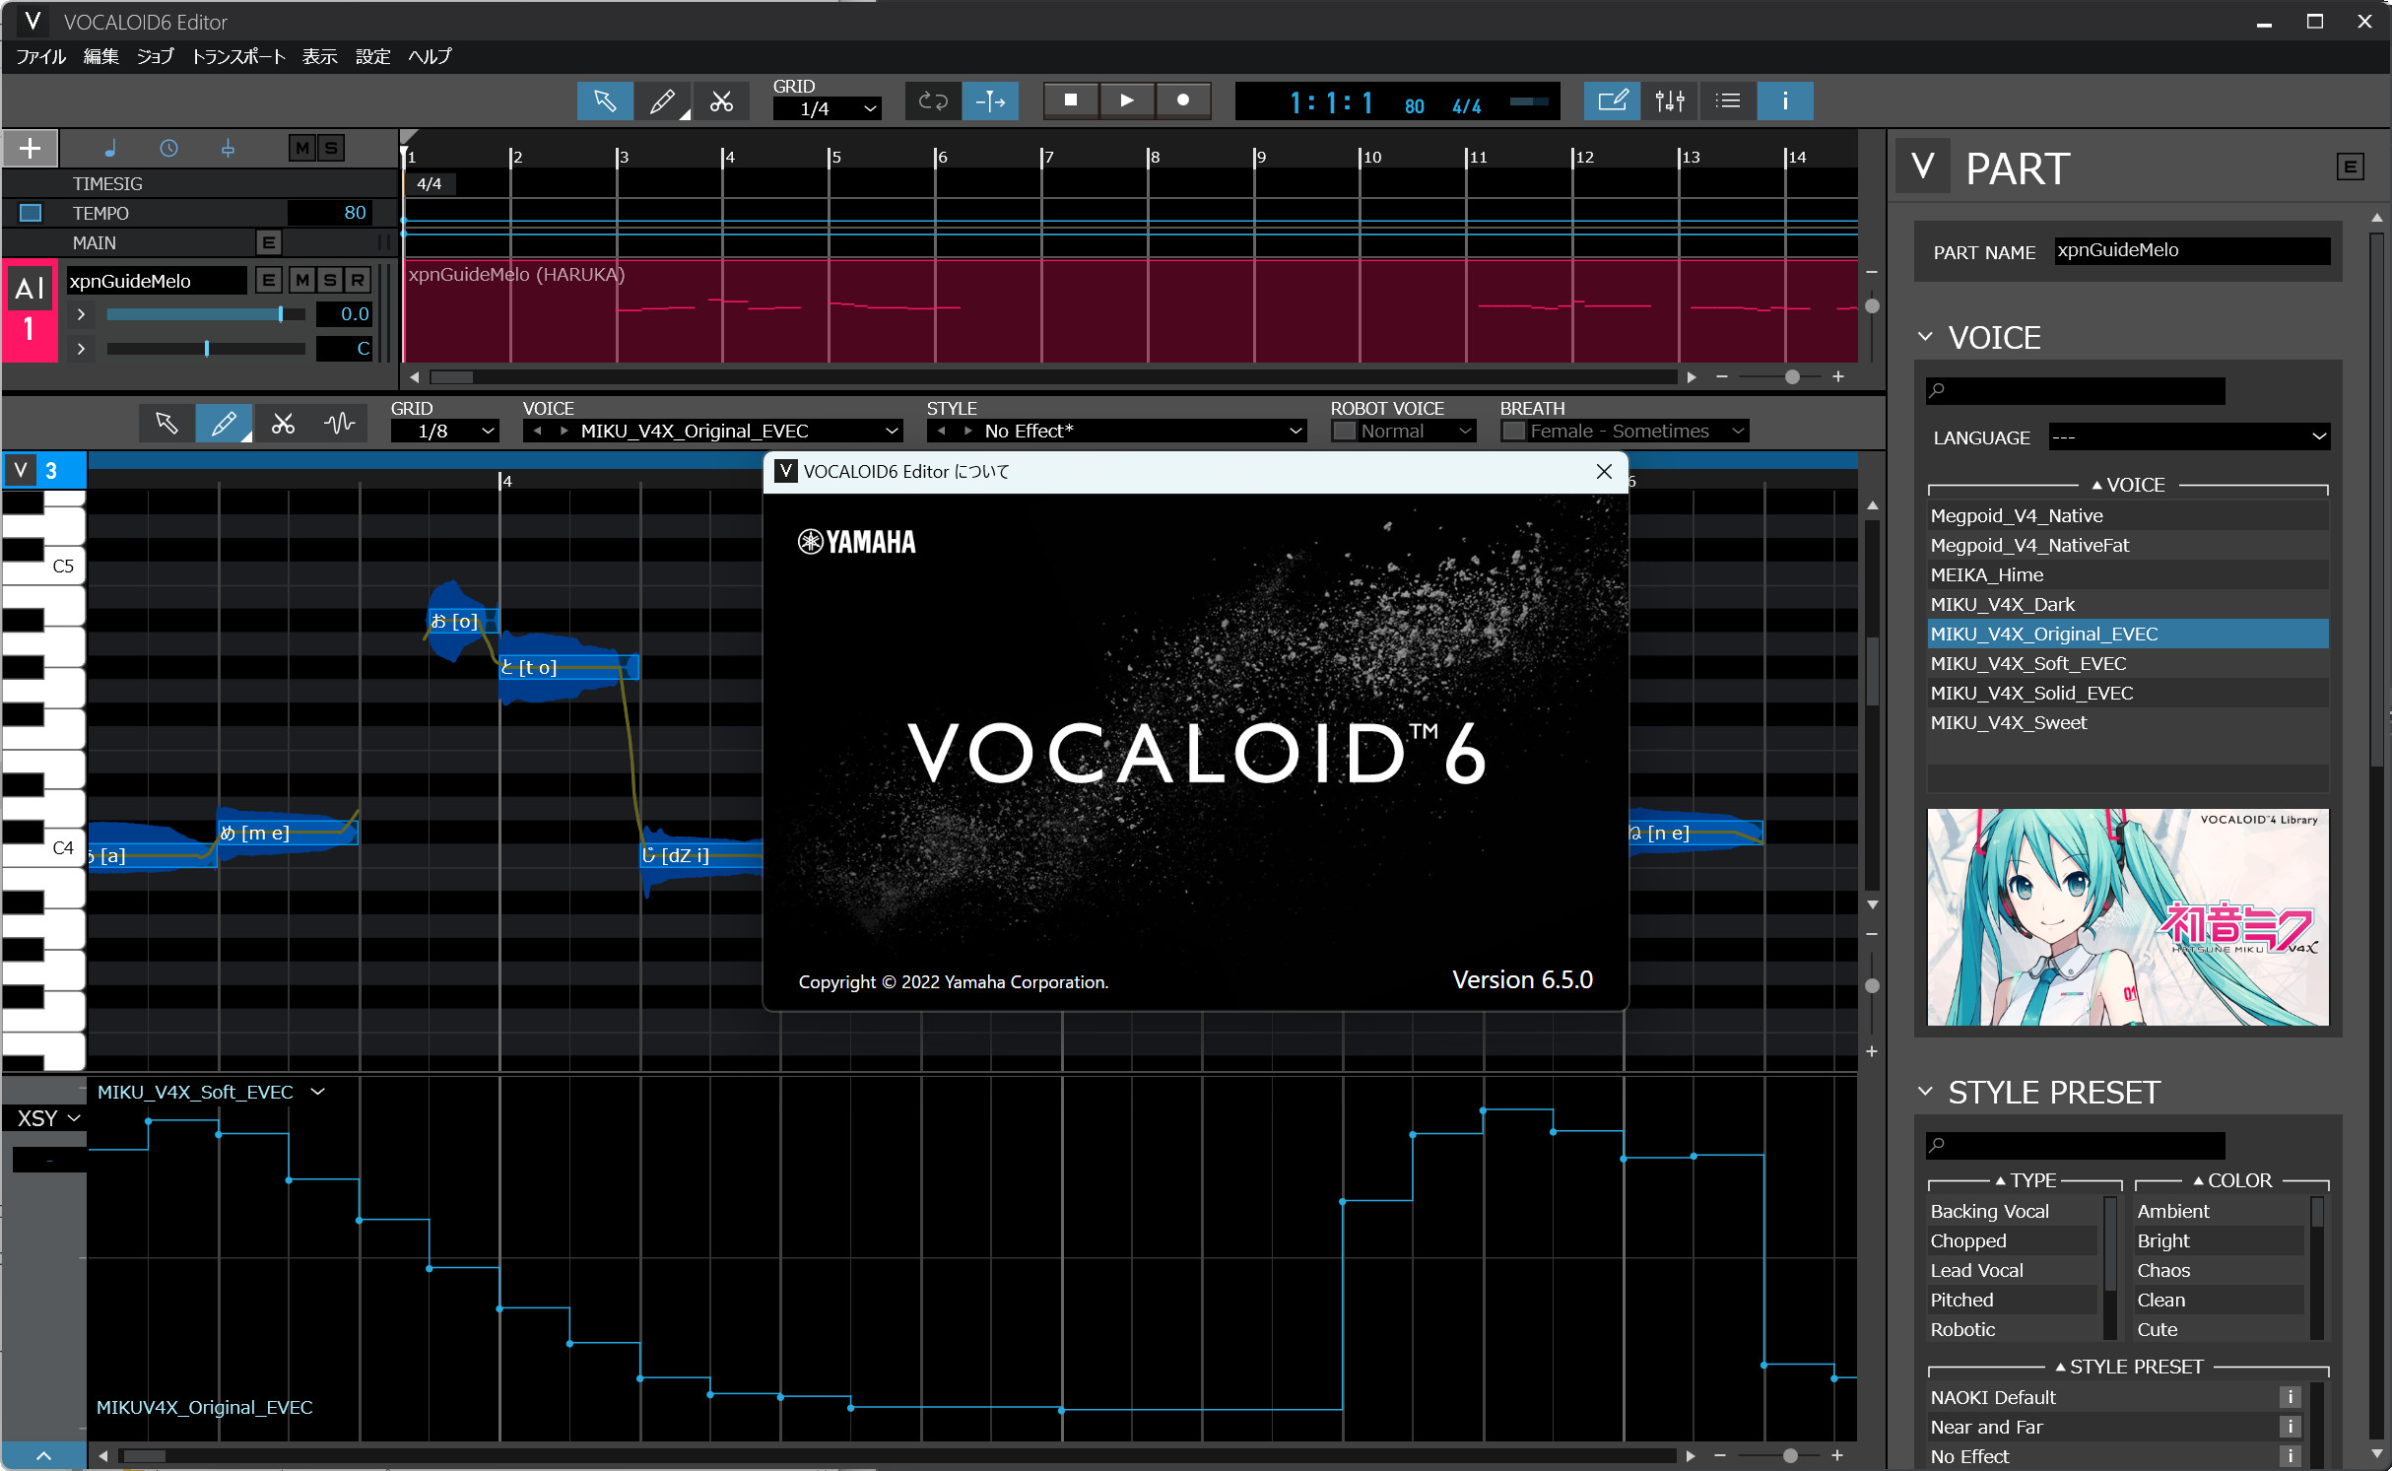Click the clock icon in track header
Image resolution: width=2392 pixels, height=1471 pixels.
click(x=168, y=149)
